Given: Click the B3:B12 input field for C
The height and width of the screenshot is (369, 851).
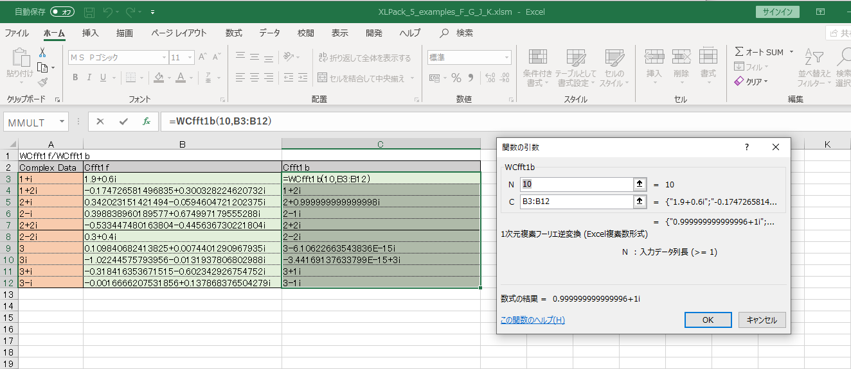Looking at the screenshot, I should coord(576,202).
